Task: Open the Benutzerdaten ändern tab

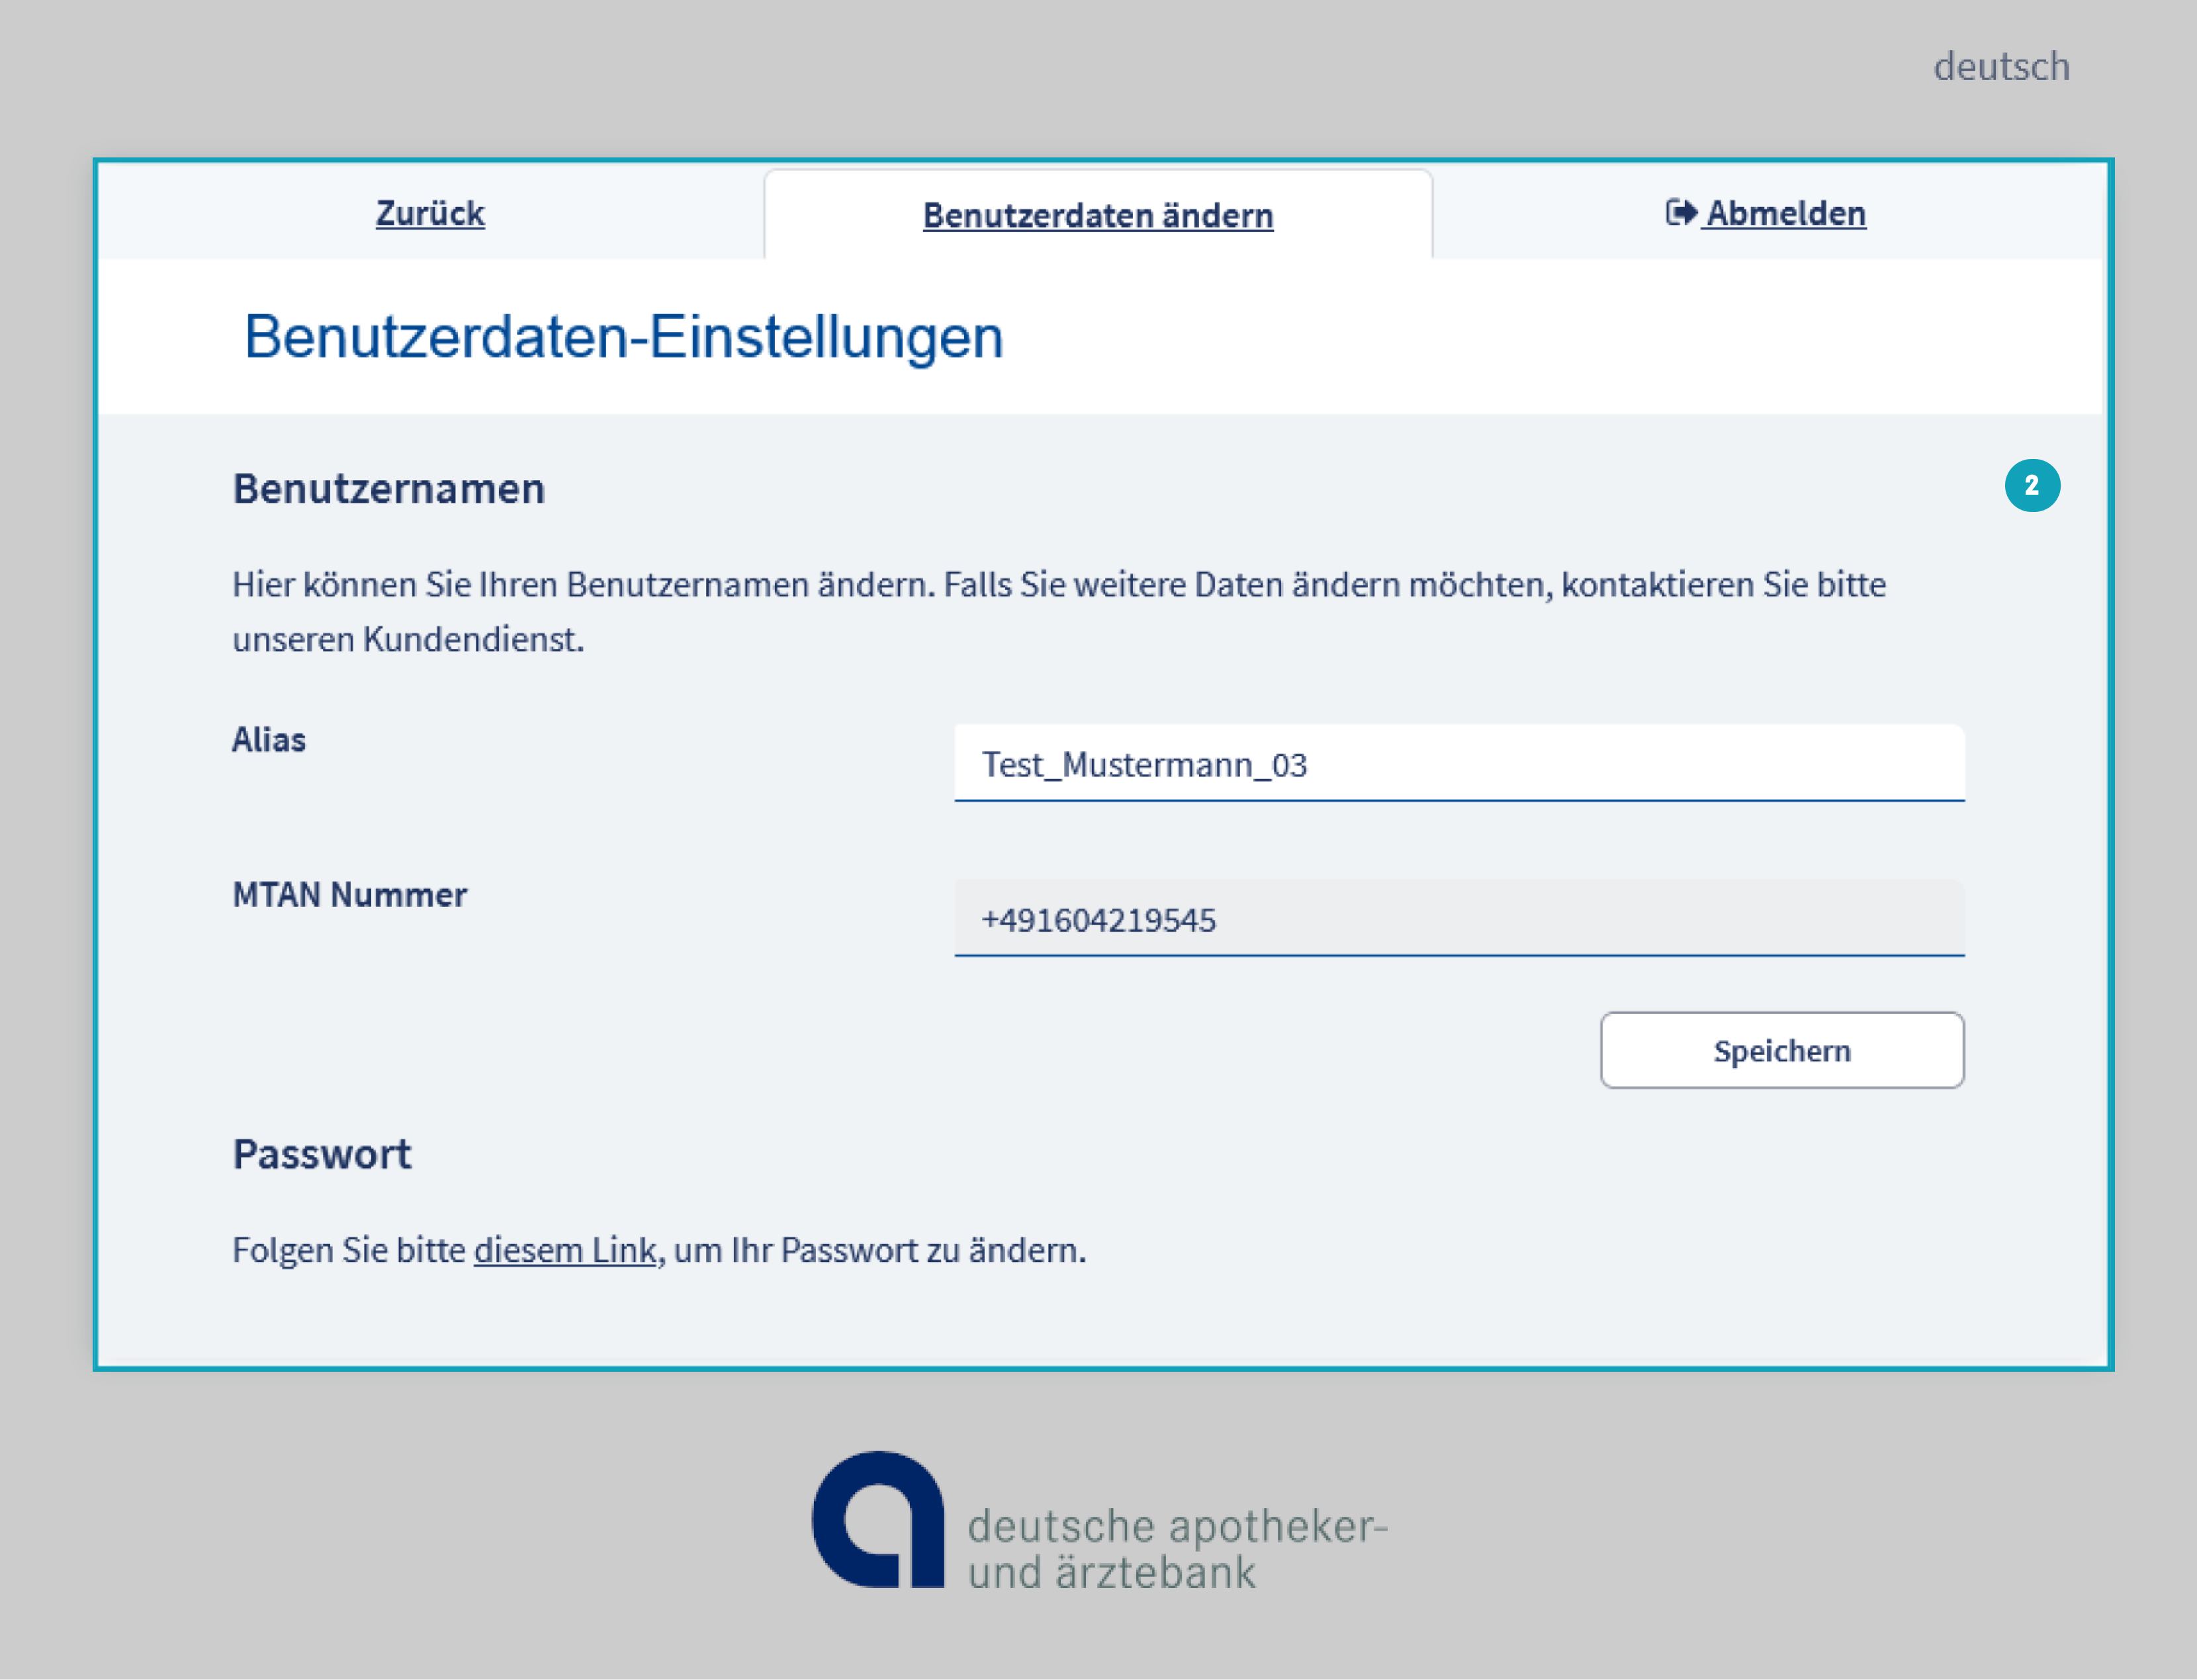Action: (x=1097, y=215)
